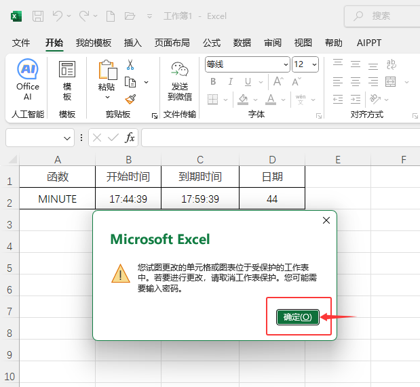The height and width of the screenshot is (387, 420).
Task: Switch to the AIPPT tab
Action: tap(368, 43)
